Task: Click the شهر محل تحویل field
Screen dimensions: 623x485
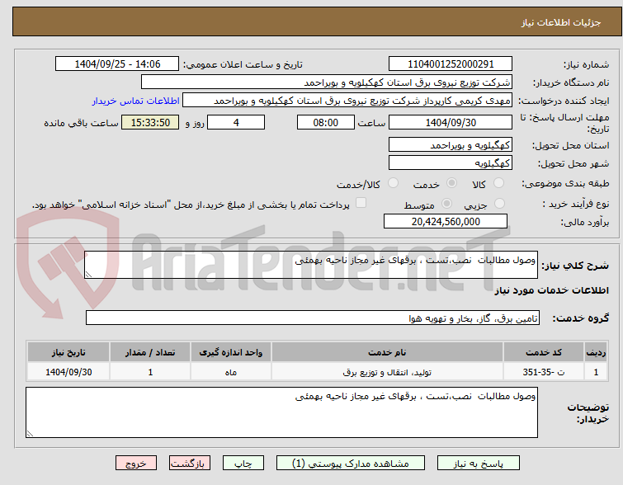Action: click(x=451, y=162)
